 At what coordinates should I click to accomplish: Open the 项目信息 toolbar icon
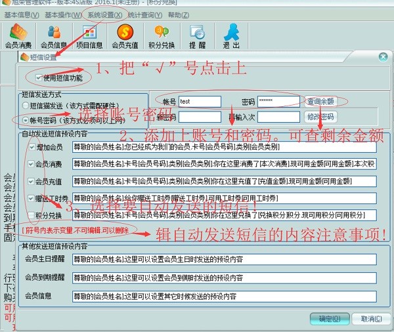click(x=89, y=36)
